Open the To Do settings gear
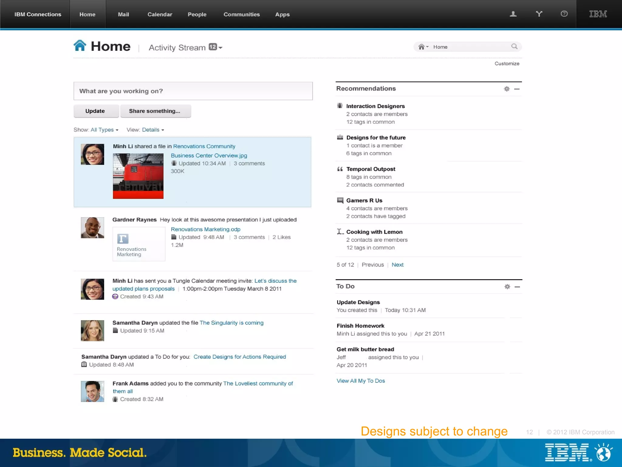622x467 pixels. pos(507,287)
